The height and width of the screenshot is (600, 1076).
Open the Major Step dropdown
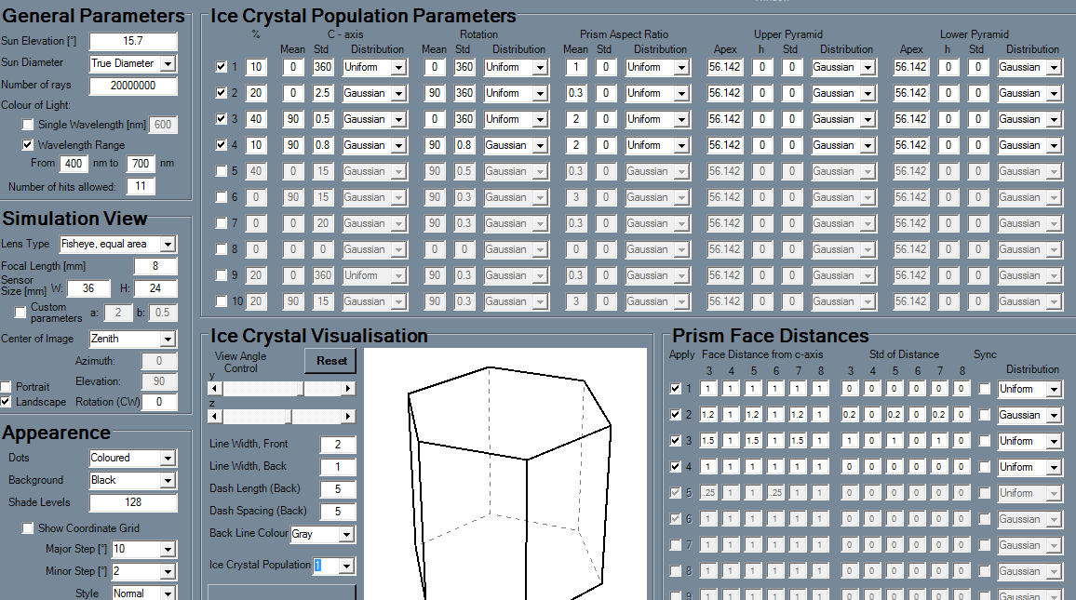tap(168, 549)
